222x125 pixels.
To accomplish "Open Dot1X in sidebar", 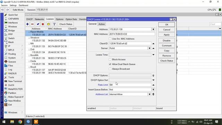I will [11, 85].
